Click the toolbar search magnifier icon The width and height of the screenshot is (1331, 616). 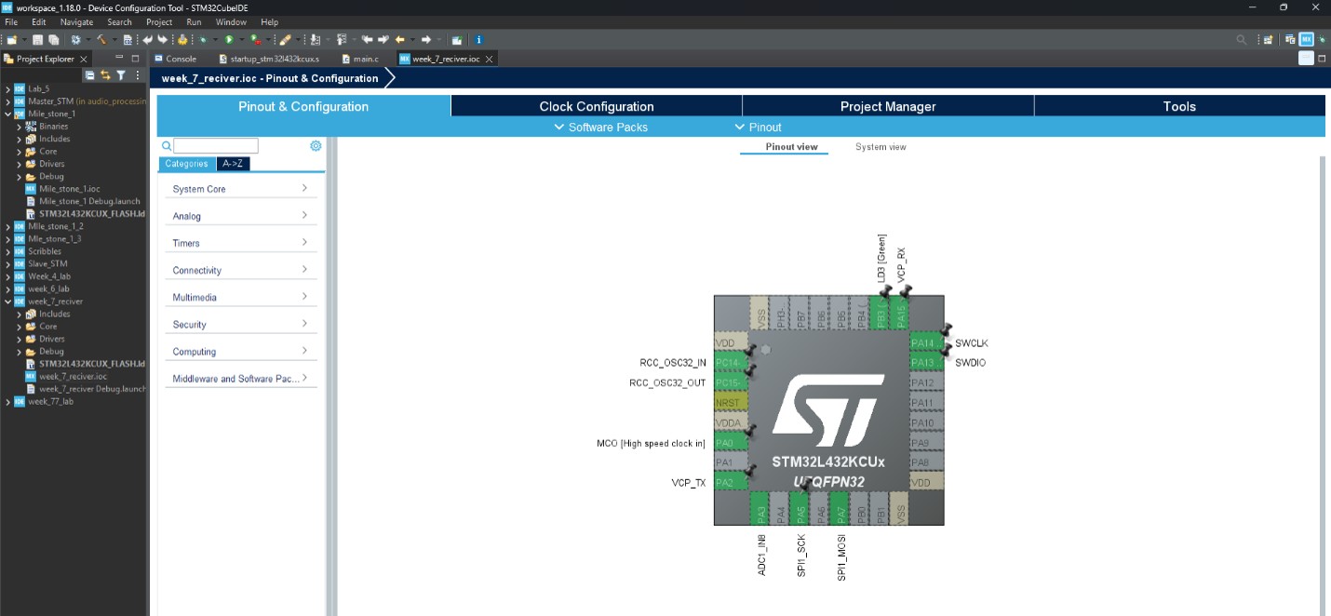pyautogui.click(x=1241, y=40)
